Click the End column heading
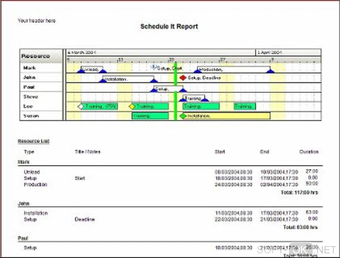340x258 pixels. (265, 152)
